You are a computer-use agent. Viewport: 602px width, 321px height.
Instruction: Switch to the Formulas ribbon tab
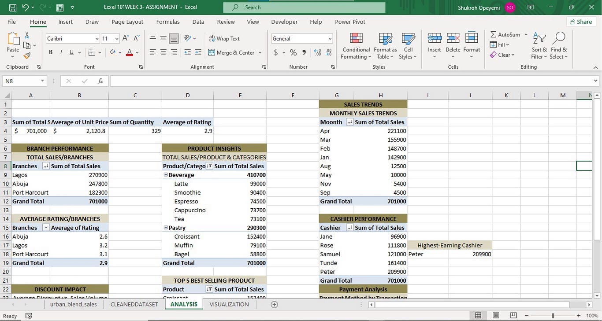[168, 22]
